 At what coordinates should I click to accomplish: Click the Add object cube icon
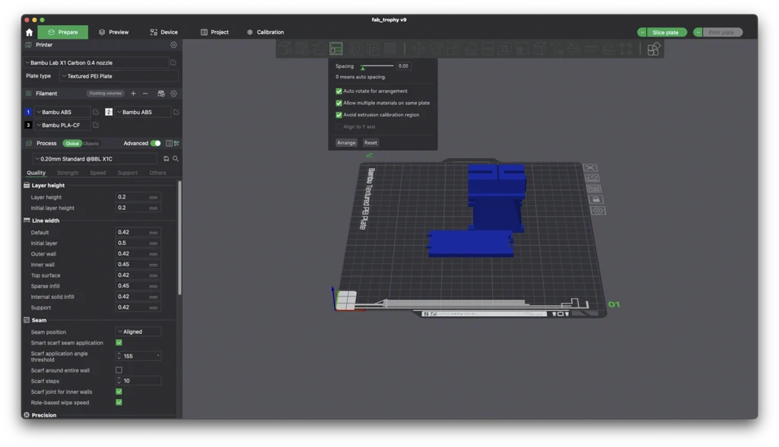[285, 49]
